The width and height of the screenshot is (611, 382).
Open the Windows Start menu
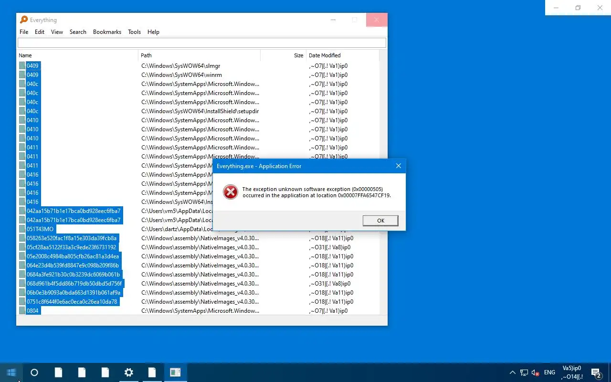(x=11, y=372)
